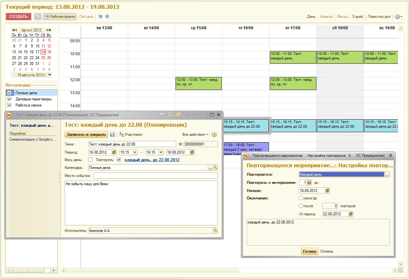Open the calculator icon in event title bar
409x279 pixels.
point(171,115)
